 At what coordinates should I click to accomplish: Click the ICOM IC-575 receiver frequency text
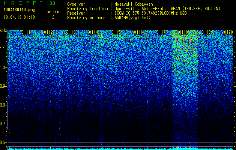tap(150, 13)
